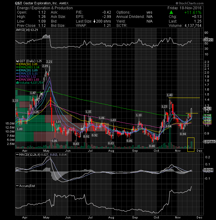Click the EMA(20) 1.09 legend entry
The height and width of the screenshot is (220, 216).
(x=27, y=70)
